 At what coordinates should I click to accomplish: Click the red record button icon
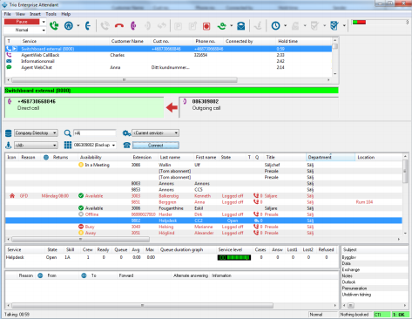pyautogui.click(x=206, y=26)
